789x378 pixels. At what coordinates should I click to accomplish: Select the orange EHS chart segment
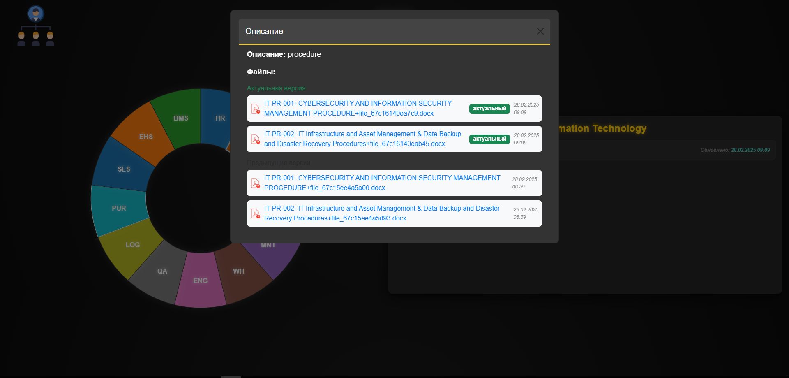[145, 136]
